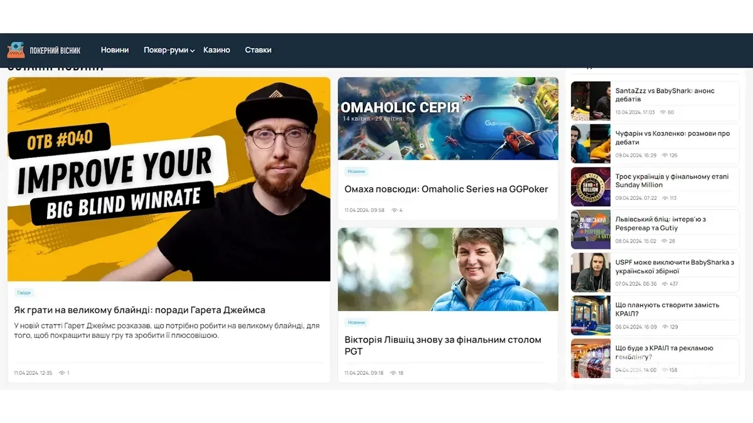Viewport: 753px width, 423px height.
Task: Open Що буде з КРАІЛ та рекламою гемблінгу
Action: (x=665, y=352)
